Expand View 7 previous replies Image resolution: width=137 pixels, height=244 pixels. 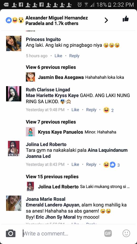(51, 122)
